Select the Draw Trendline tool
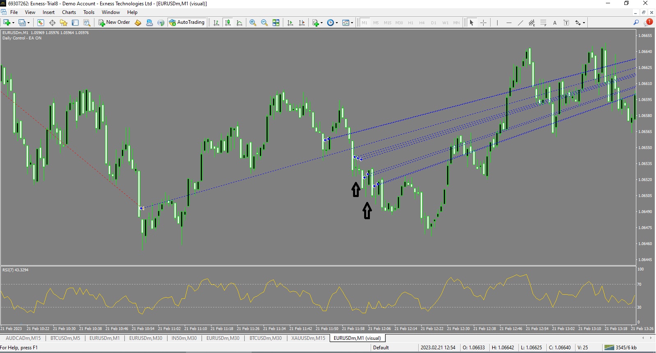 pos(521,23)
